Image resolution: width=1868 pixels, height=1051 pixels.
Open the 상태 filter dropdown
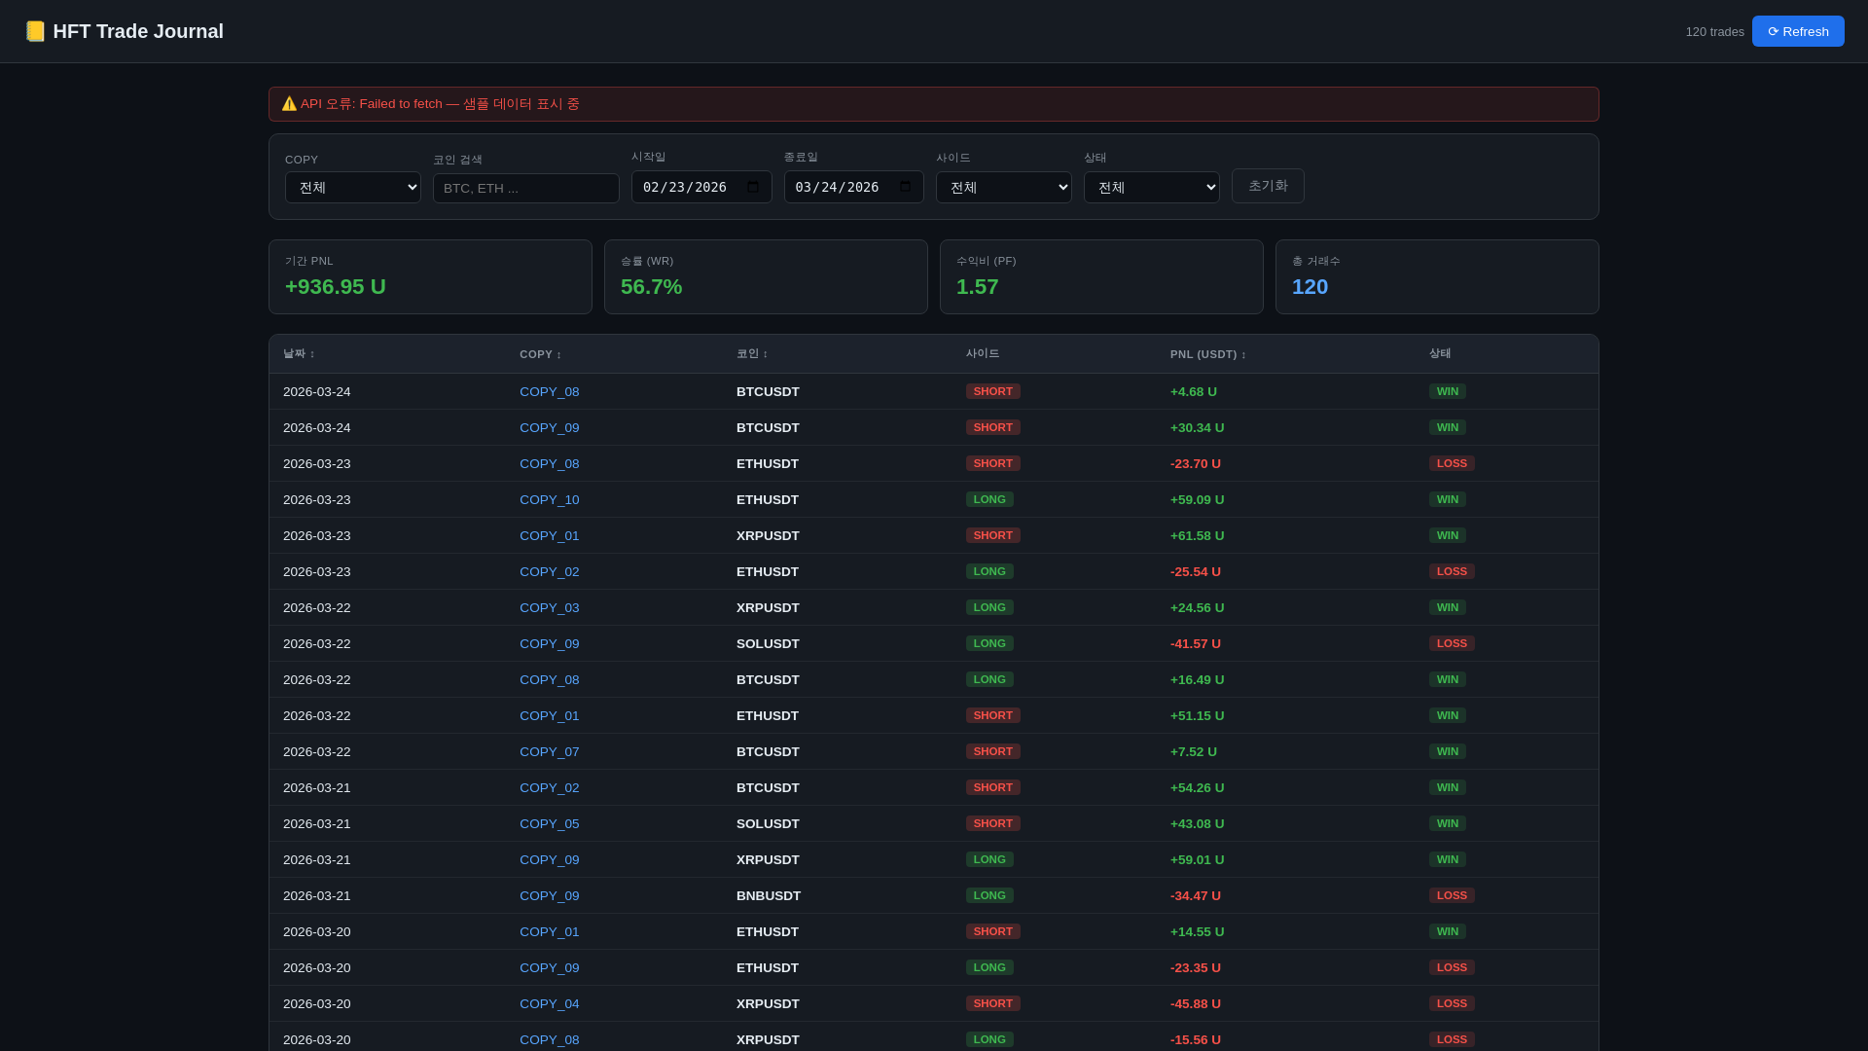coord(1152,188)
